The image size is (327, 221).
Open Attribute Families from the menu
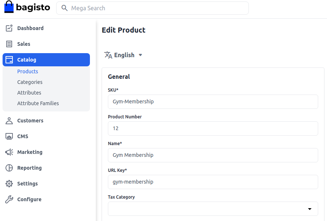(x=38, y=103)
